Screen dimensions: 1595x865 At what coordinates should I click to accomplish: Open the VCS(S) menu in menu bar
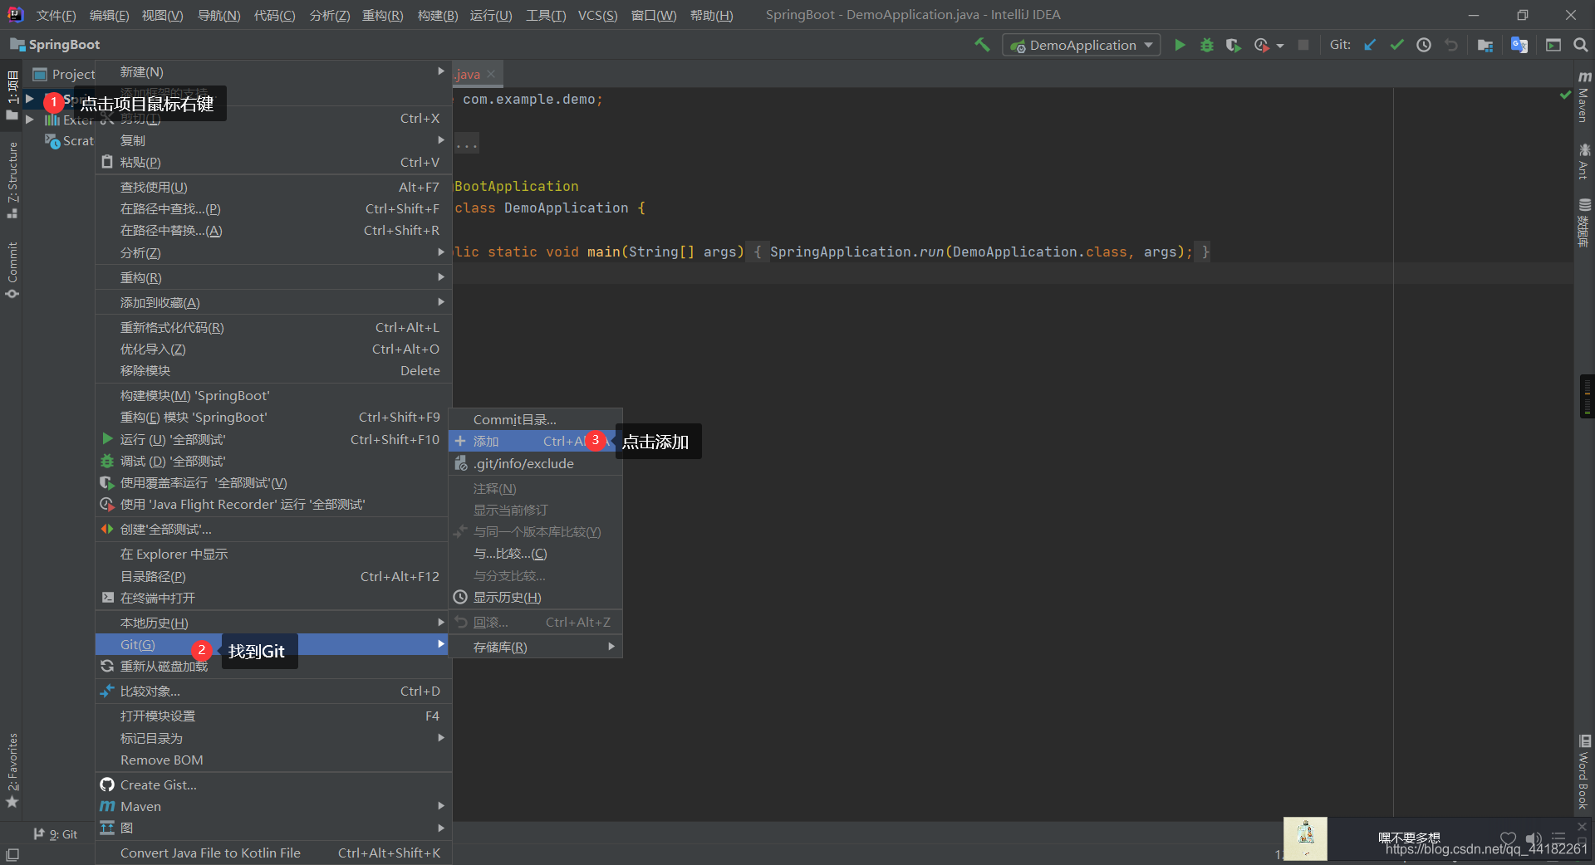point(598,15)
